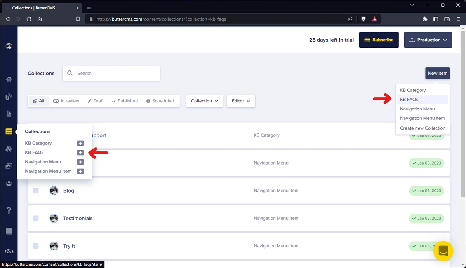Screen dimensions: 466x268
Task: Select the Scheduled filter tab
Action: coord(160,101)
